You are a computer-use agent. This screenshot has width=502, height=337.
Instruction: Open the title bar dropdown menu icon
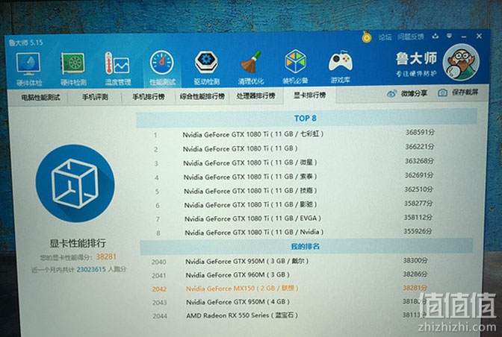click(449, 36)
